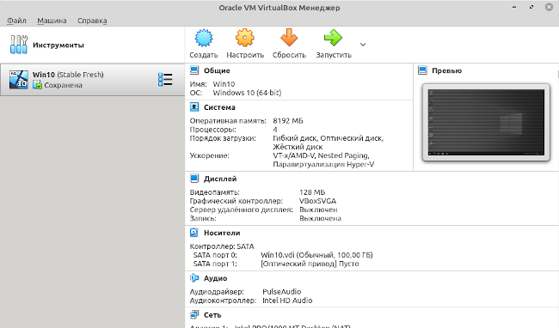Open the Справка menu
The width and height of the screenshot is (559, 328).
point(92,21)
